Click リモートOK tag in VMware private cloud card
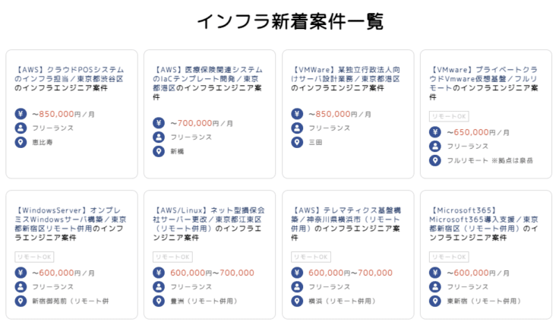The height and width of the screenshot is (325, 559). (x=448, y=116)
